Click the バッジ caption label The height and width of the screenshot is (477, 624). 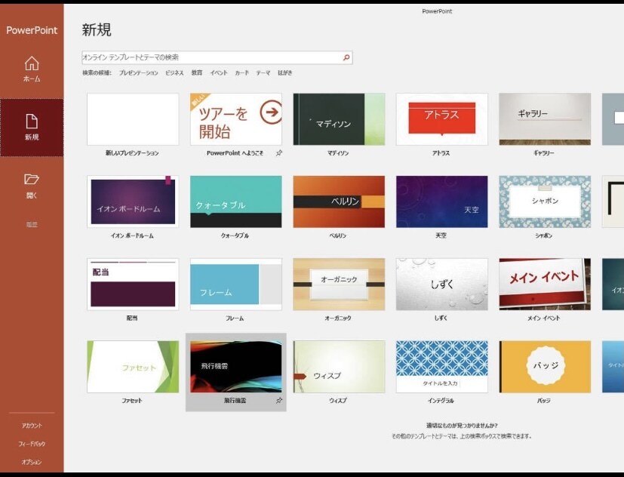(544, 401)
